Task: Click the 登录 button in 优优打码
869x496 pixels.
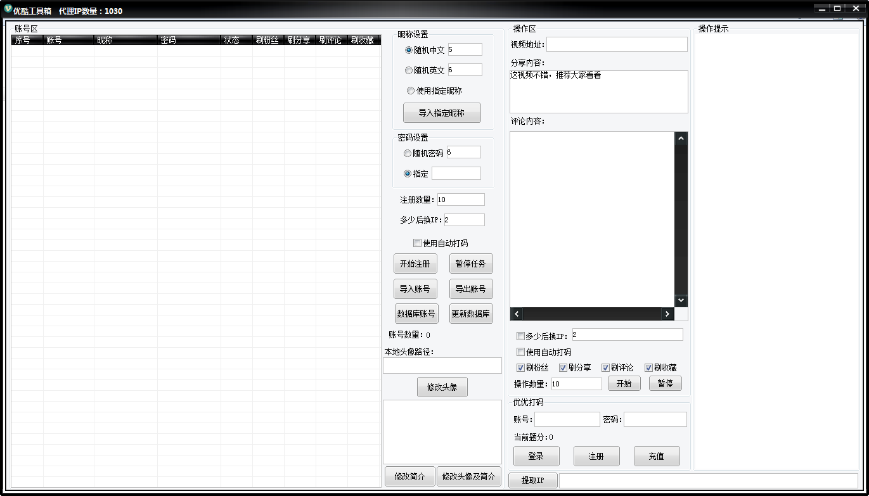Action: click(x=536, y=456)
